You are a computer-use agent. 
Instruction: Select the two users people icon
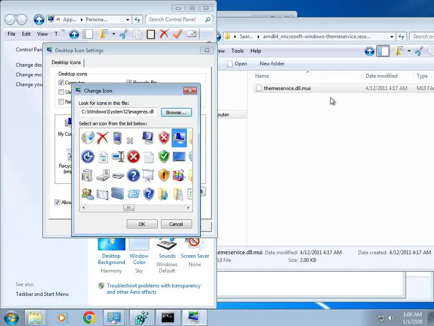tap(88, 194)
